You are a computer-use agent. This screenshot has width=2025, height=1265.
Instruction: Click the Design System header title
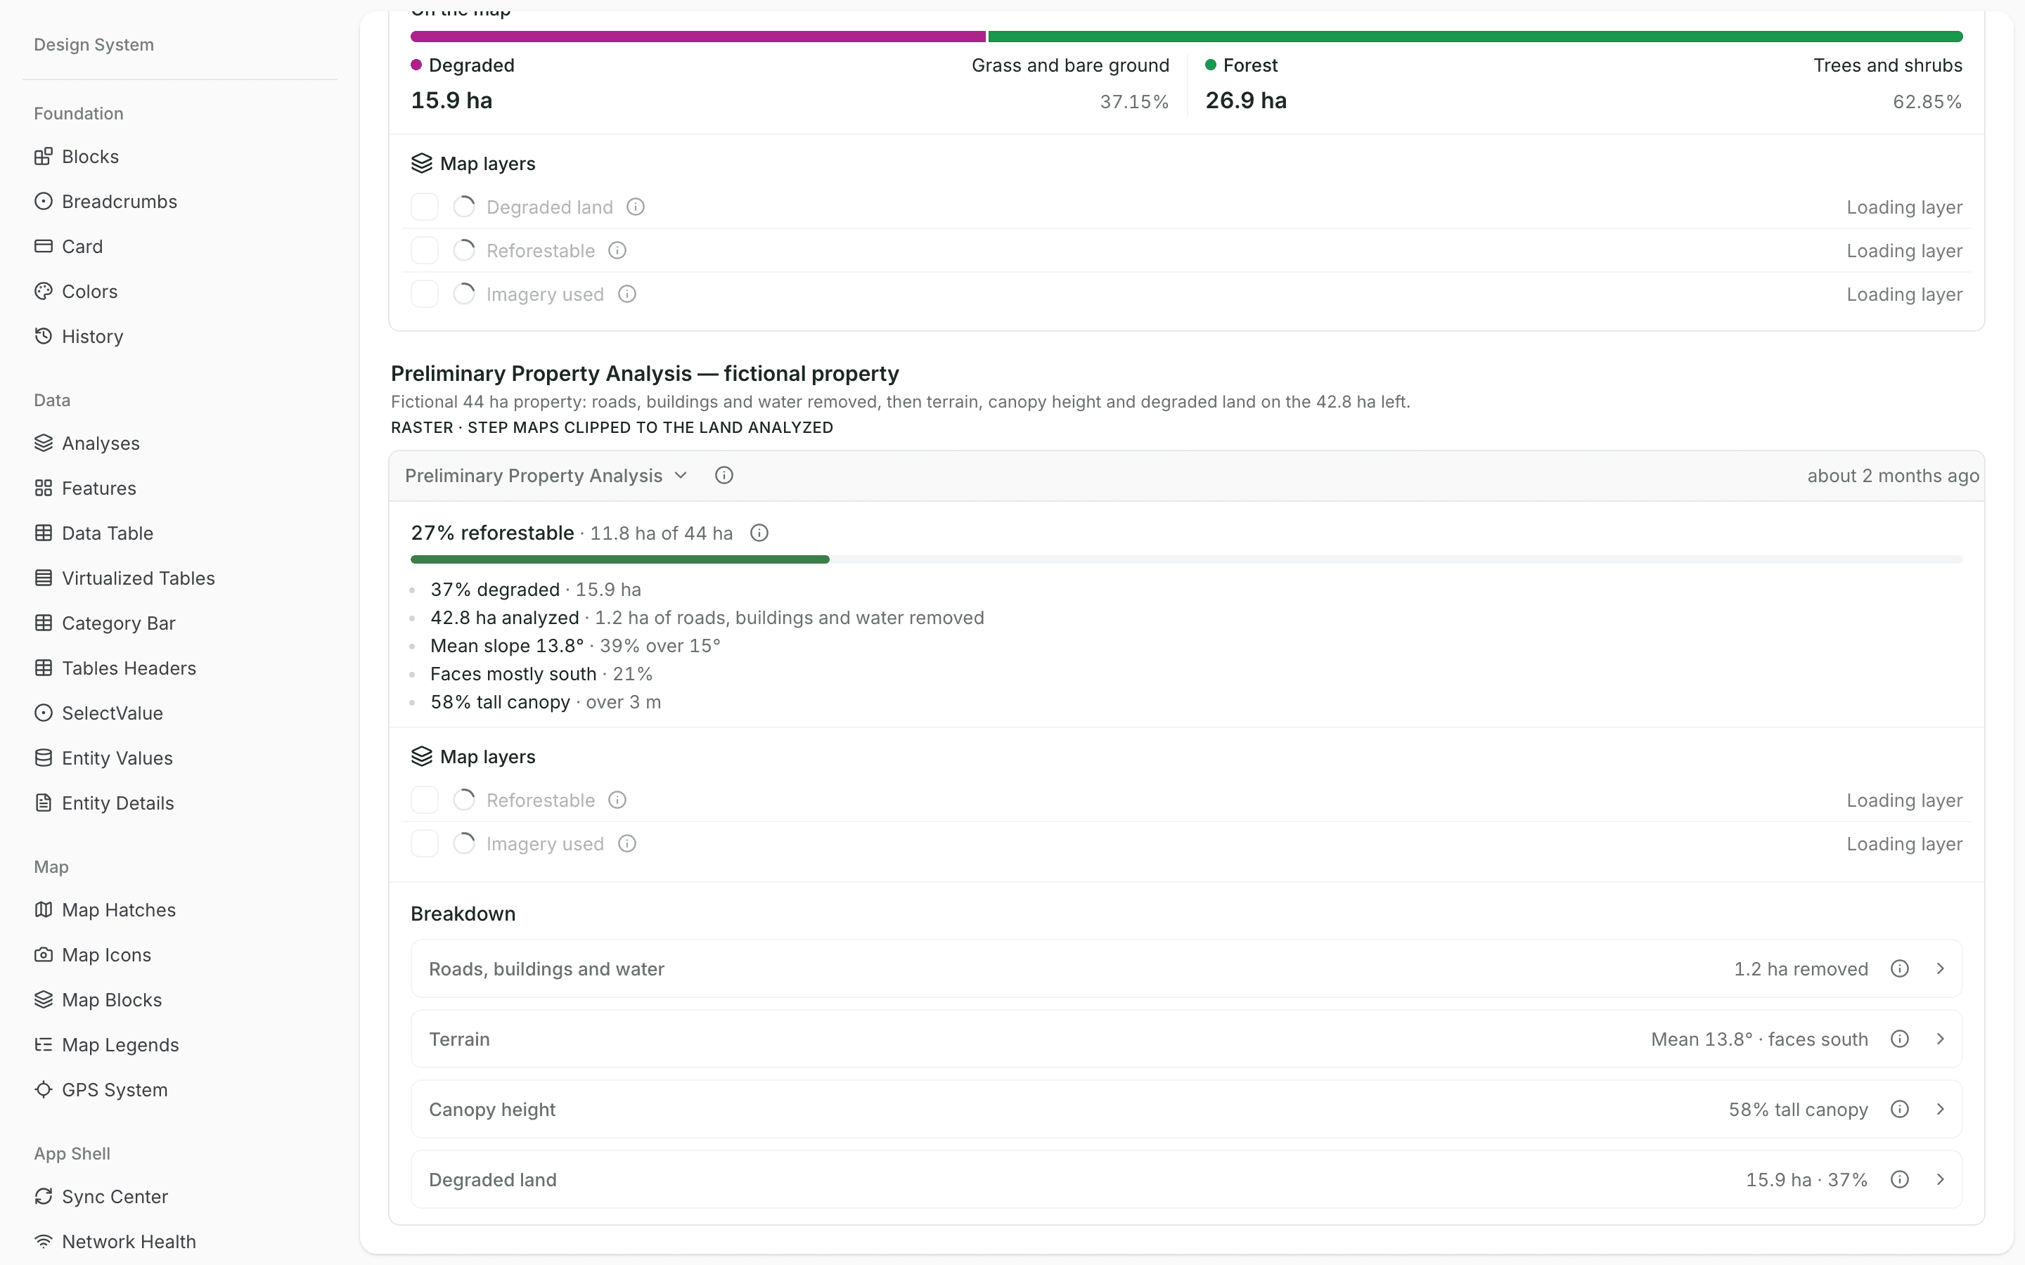pyautogui.click(x=94, y=44)
